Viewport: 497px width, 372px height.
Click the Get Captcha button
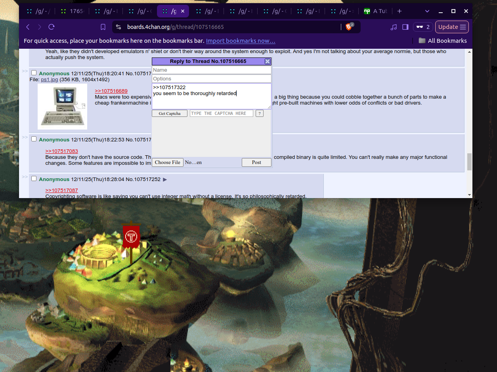(x=170, y=113)
